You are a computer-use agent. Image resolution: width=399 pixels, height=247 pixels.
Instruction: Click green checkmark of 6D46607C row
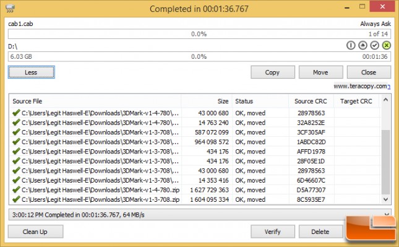click(16, 180)
